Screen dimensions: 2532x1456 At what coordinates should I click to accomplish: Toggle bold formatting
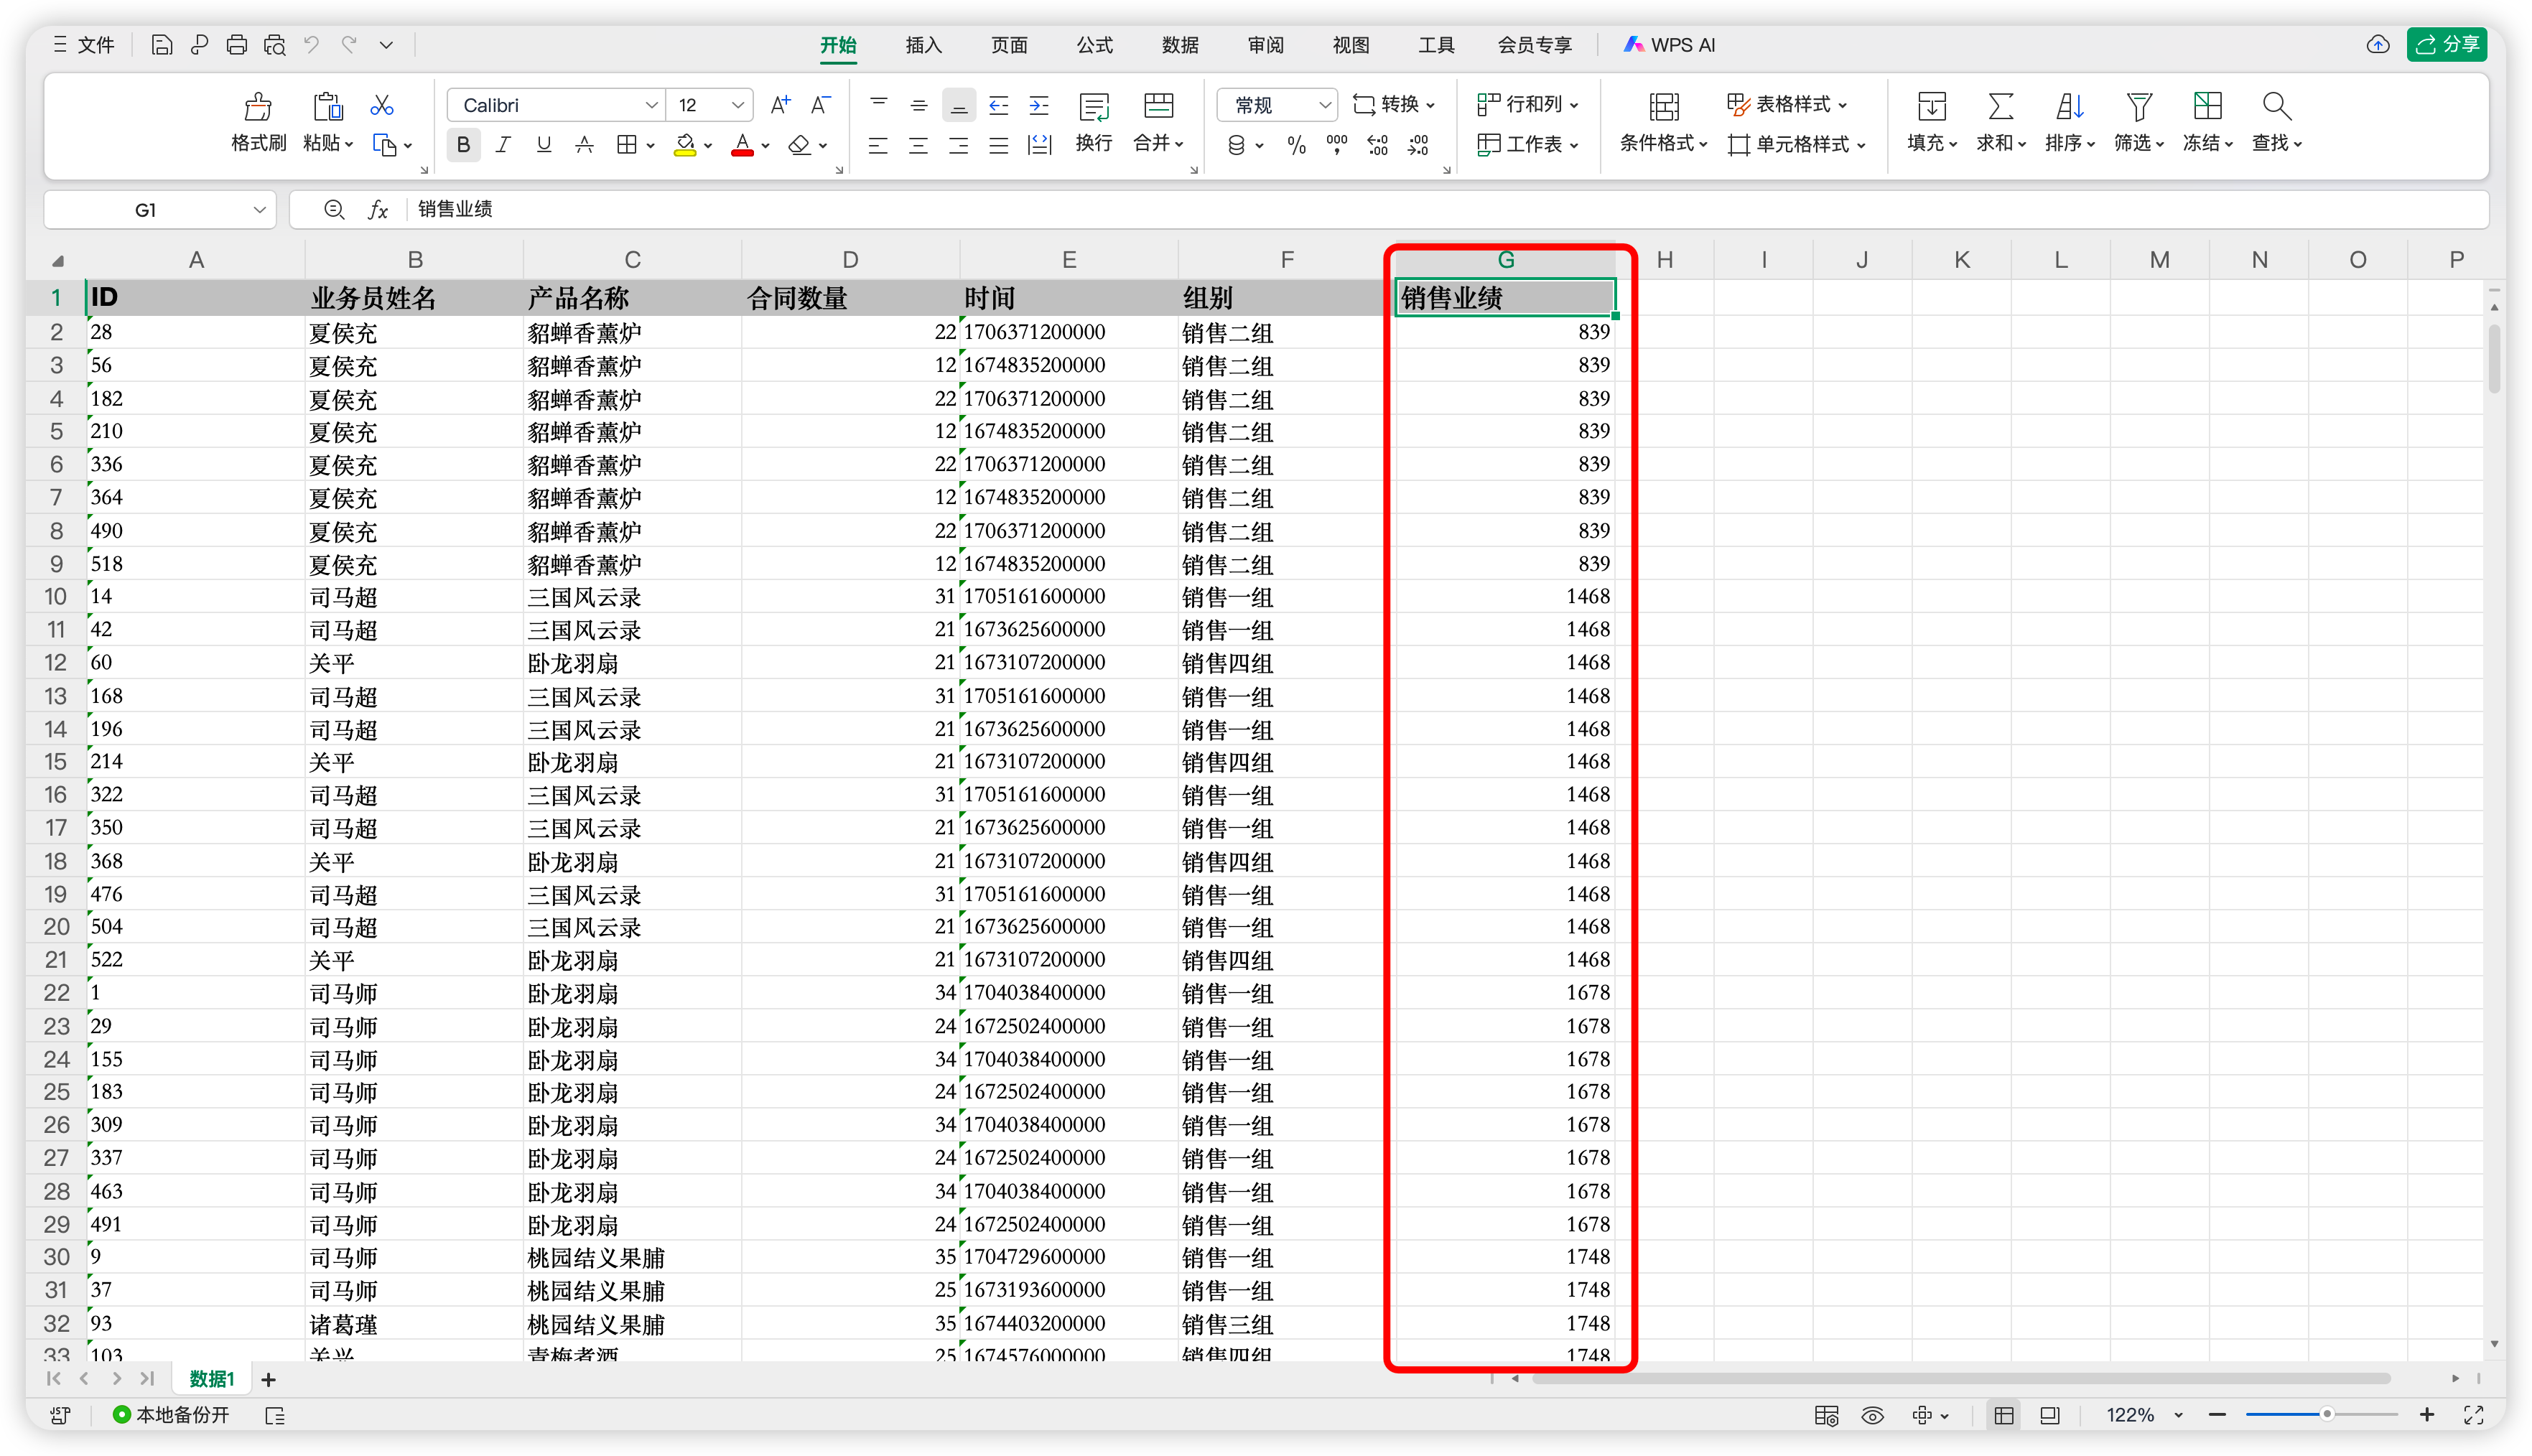[463, 146]
